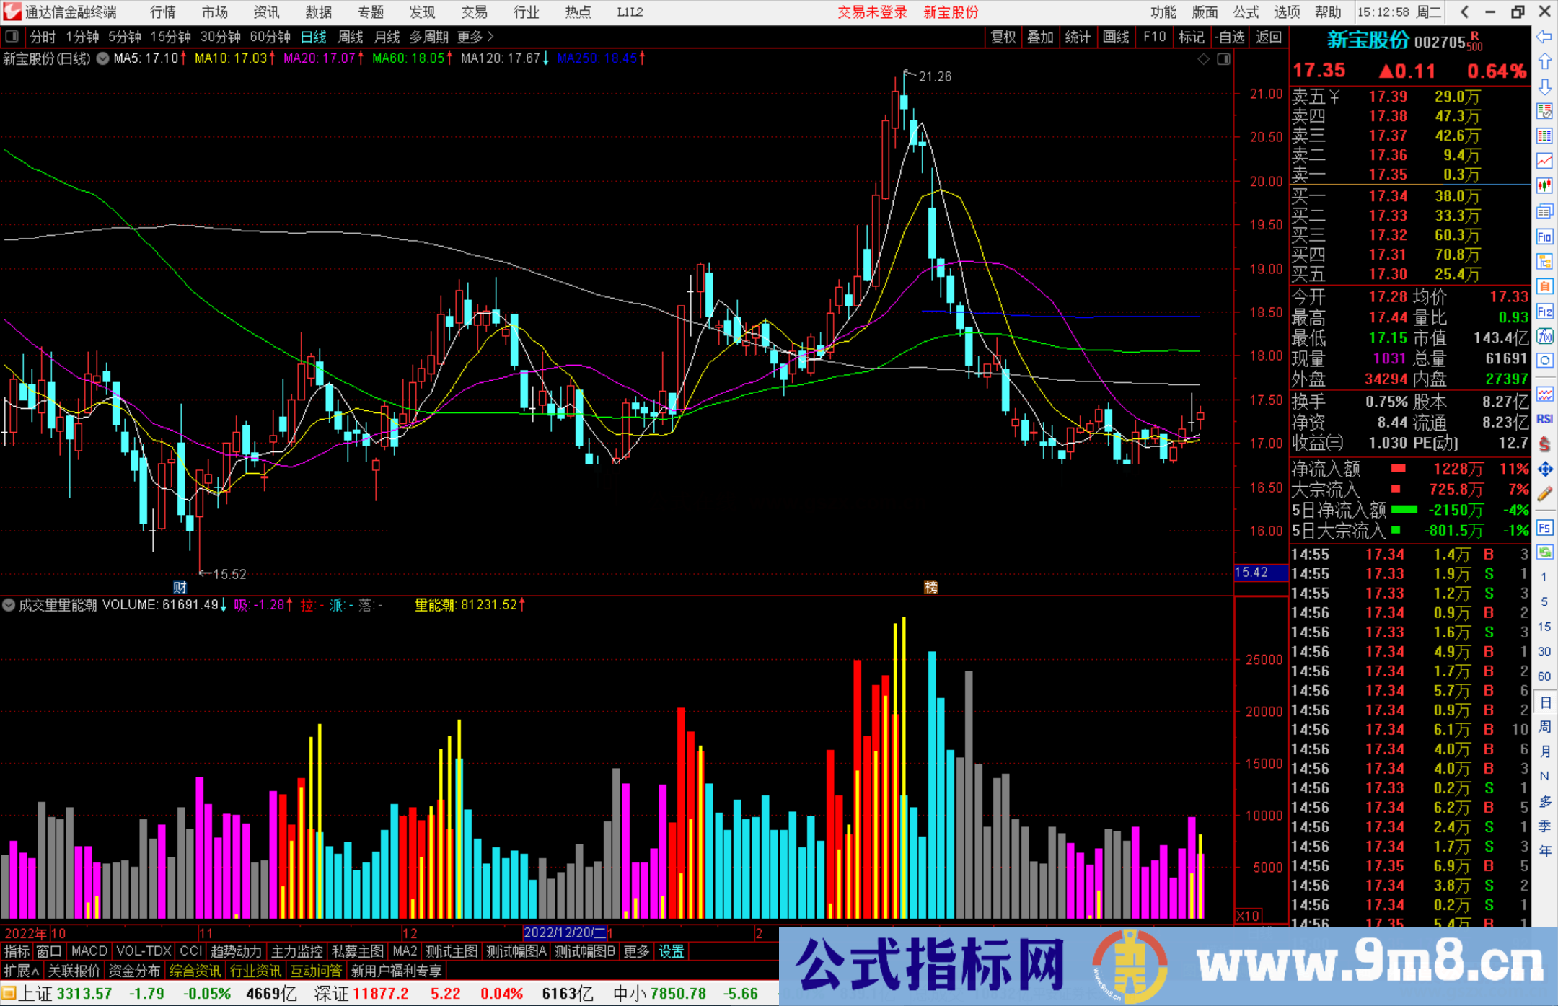This screenshot has width=1558, height=1006.
Task: Open the 功能 menu
Action: (x=1163, y=12)
